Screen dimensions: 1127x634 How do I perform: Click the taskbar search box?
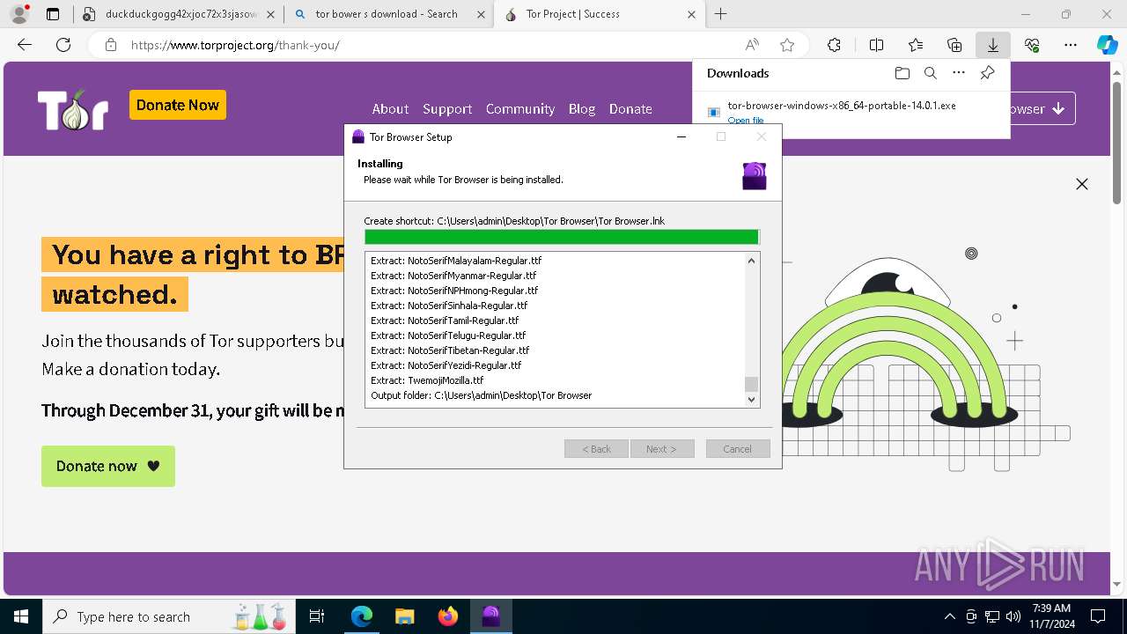click(x=167, y=616)
